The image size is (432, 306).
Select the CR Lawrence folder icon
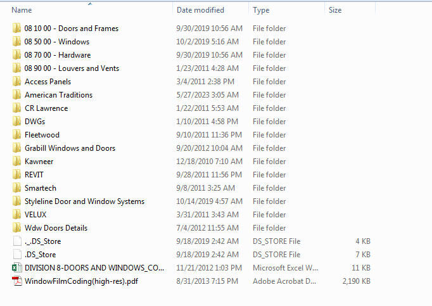click(x=17, y=108)
